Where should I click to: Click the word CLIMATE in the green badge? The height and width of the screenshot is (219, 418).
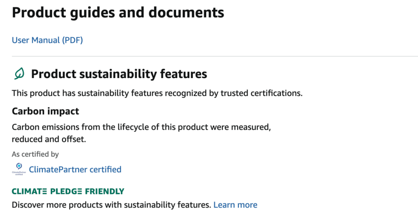(x=29, y=191)
